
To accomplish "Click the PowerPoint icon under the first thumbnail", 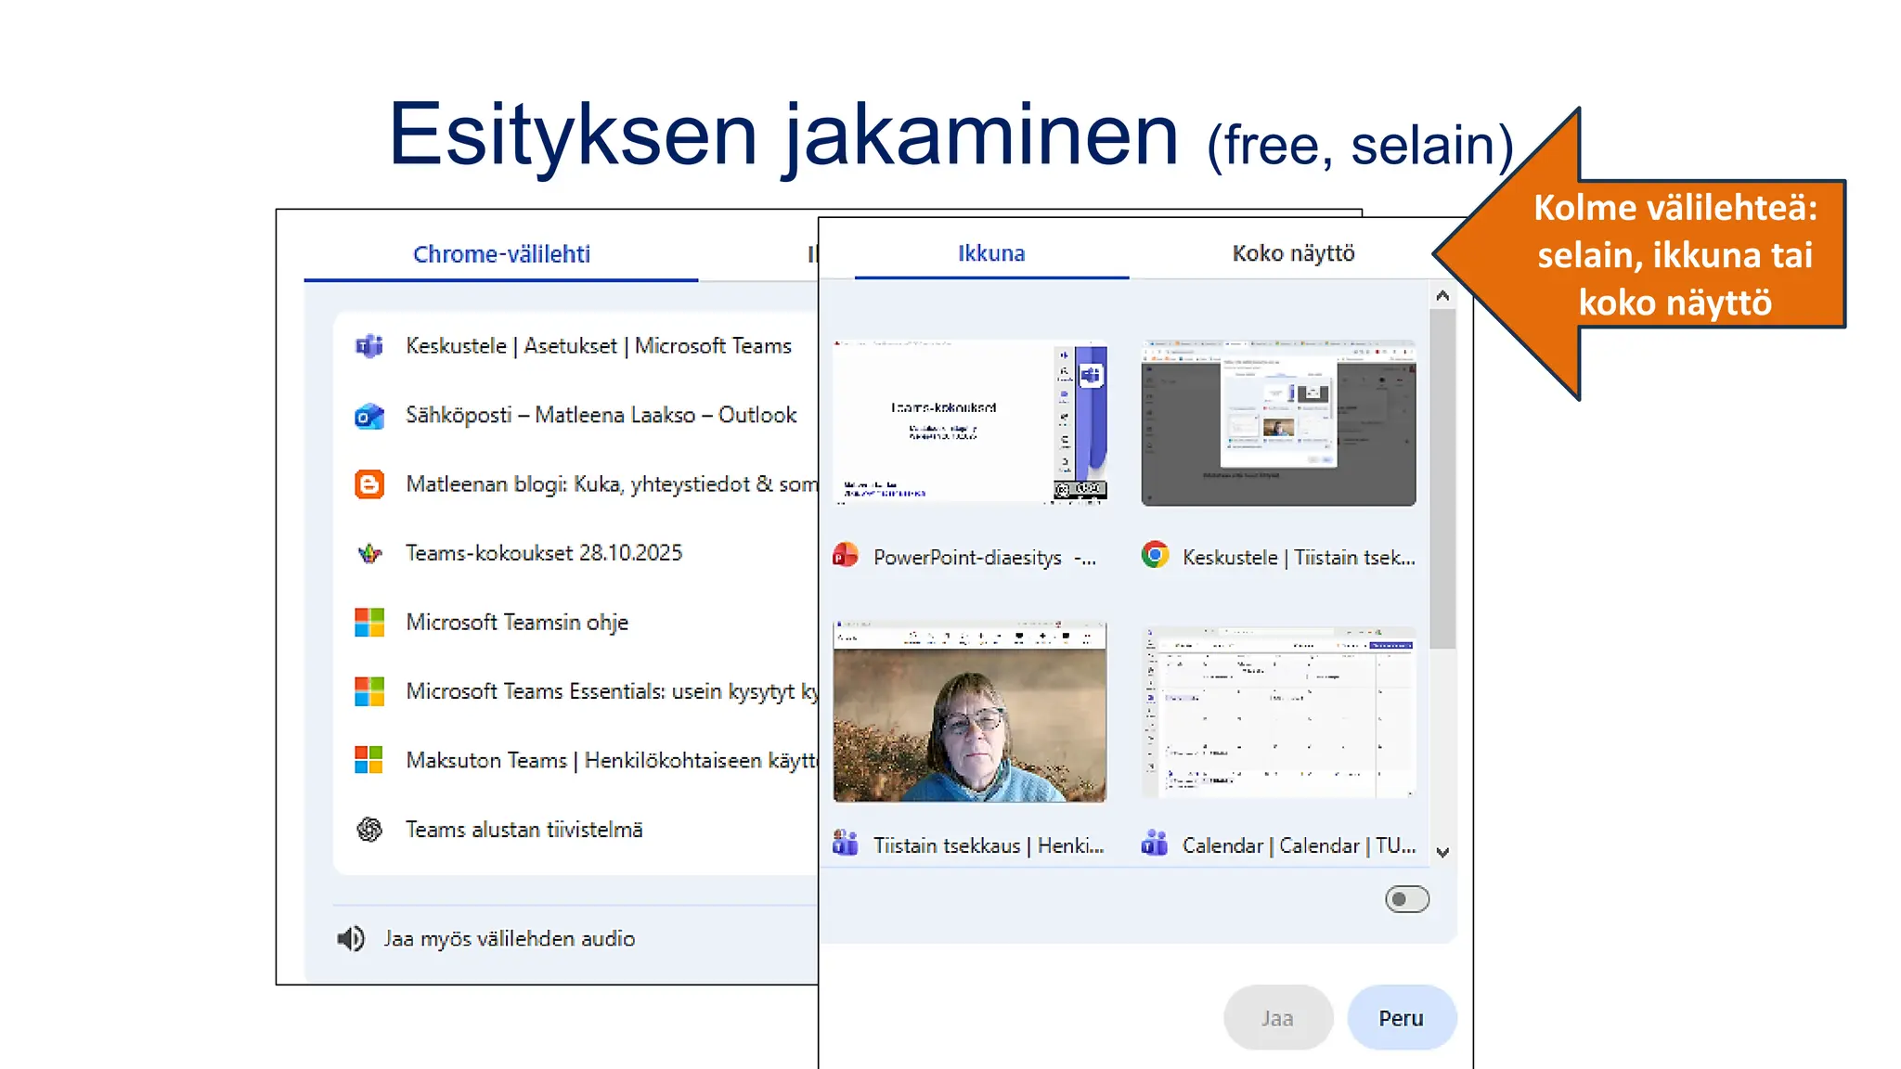I will [846, 556].
